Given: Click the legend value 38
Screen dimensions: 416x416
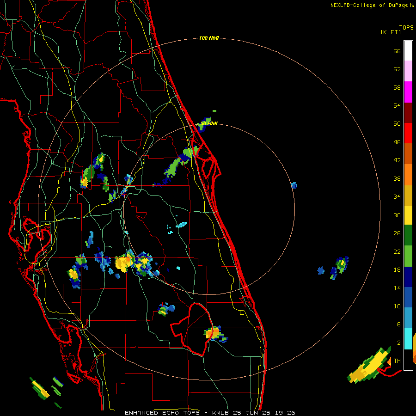Looking at the screenshot, I should pos(397,178).
